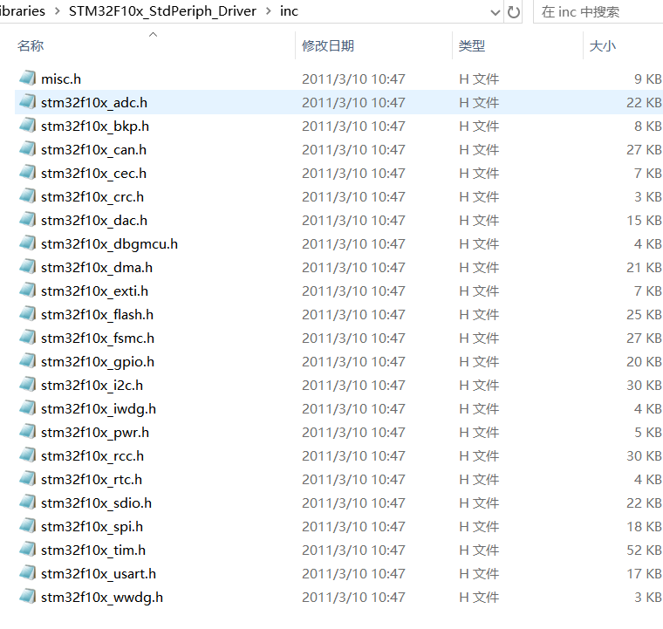The image size is (663, 629).
Task: Click the stm32f10x_exti.h file icon
Action: [28, 291]
